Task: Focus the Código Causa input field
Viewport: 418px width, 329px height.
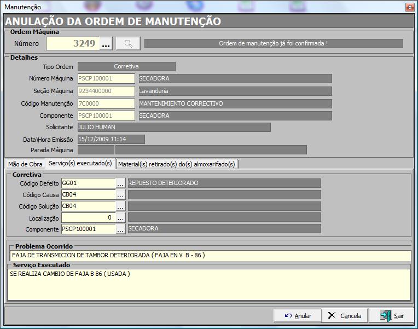Action: 88,194
